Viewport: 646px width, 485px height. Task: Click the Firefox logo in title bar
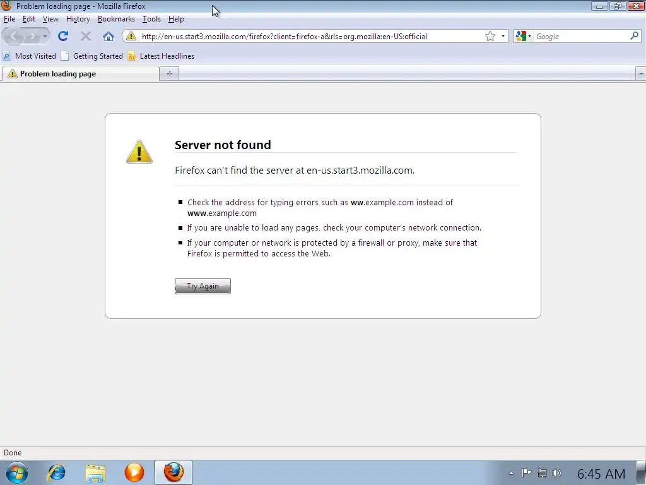tap(6, 5)
